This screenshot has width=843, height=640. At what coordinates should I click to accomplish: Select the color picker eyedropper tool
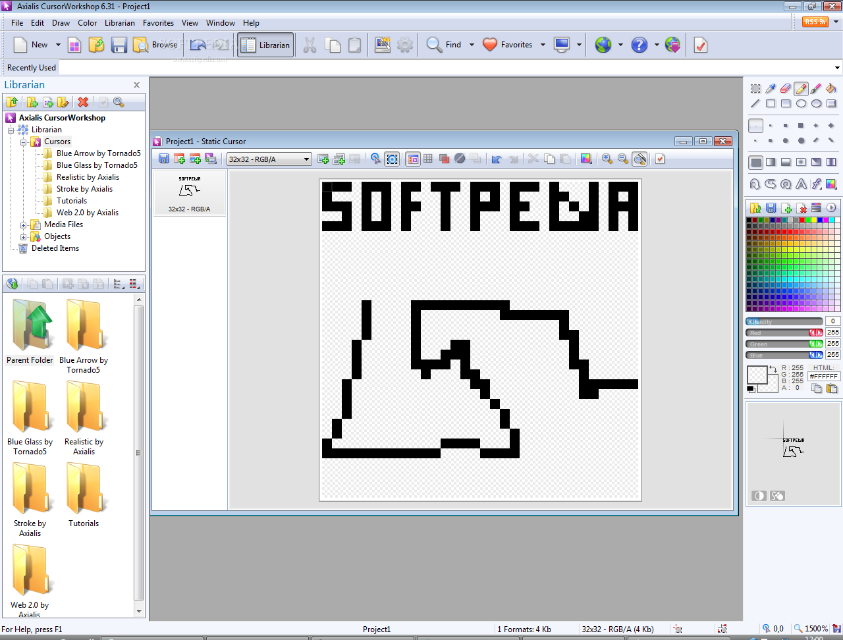click(771, 88)
